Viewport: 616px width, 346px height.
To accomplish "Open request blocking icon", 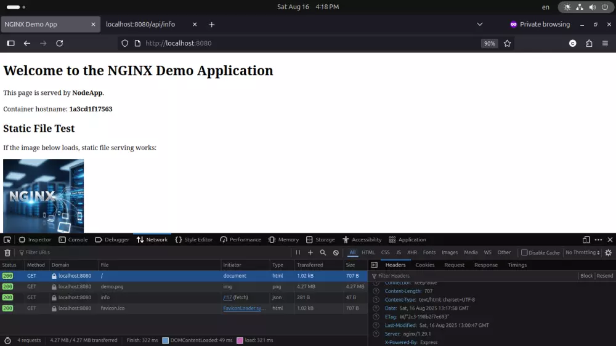I will 336,252.
